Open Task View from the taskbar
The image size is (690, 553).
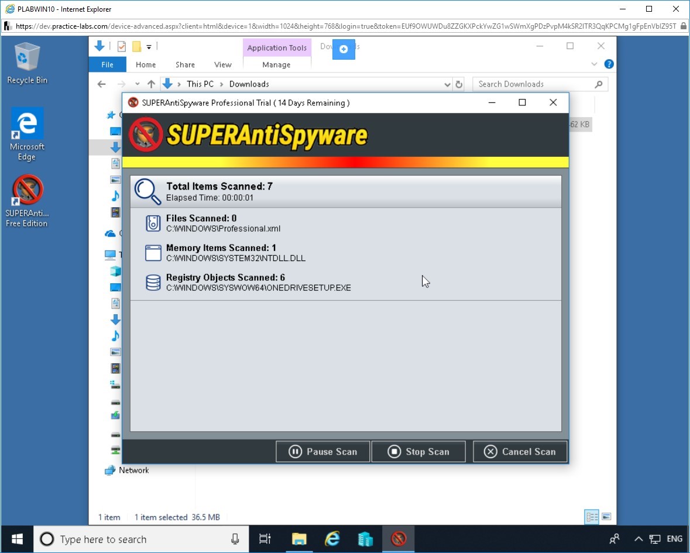pyautogui.click(x=265, y=539)
